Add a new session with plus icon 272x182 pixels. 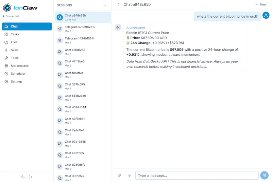tap(105, 5)
